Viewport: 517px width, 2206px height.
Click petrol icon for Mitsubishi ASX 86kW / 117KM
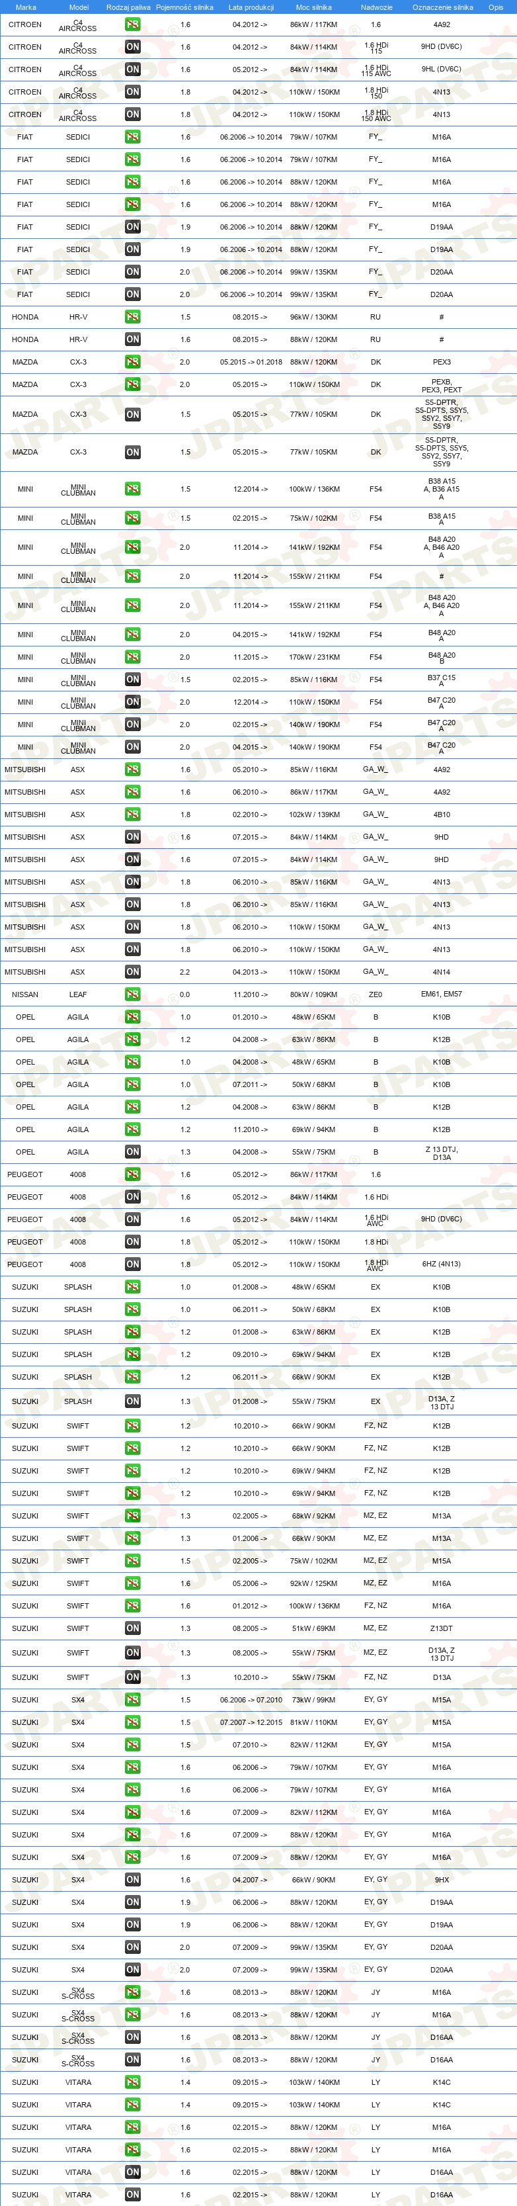click(x=133, y=792)
